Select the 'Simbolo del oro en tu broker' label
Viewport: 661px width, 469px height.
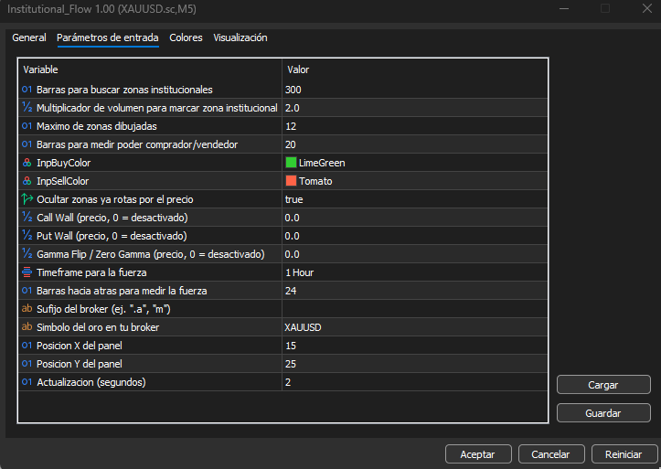point(98,327)
